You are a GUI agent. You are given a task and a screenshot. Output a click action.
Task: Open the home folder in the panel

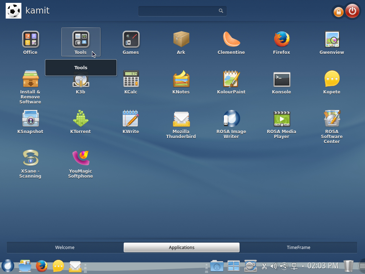click(217, 266)
